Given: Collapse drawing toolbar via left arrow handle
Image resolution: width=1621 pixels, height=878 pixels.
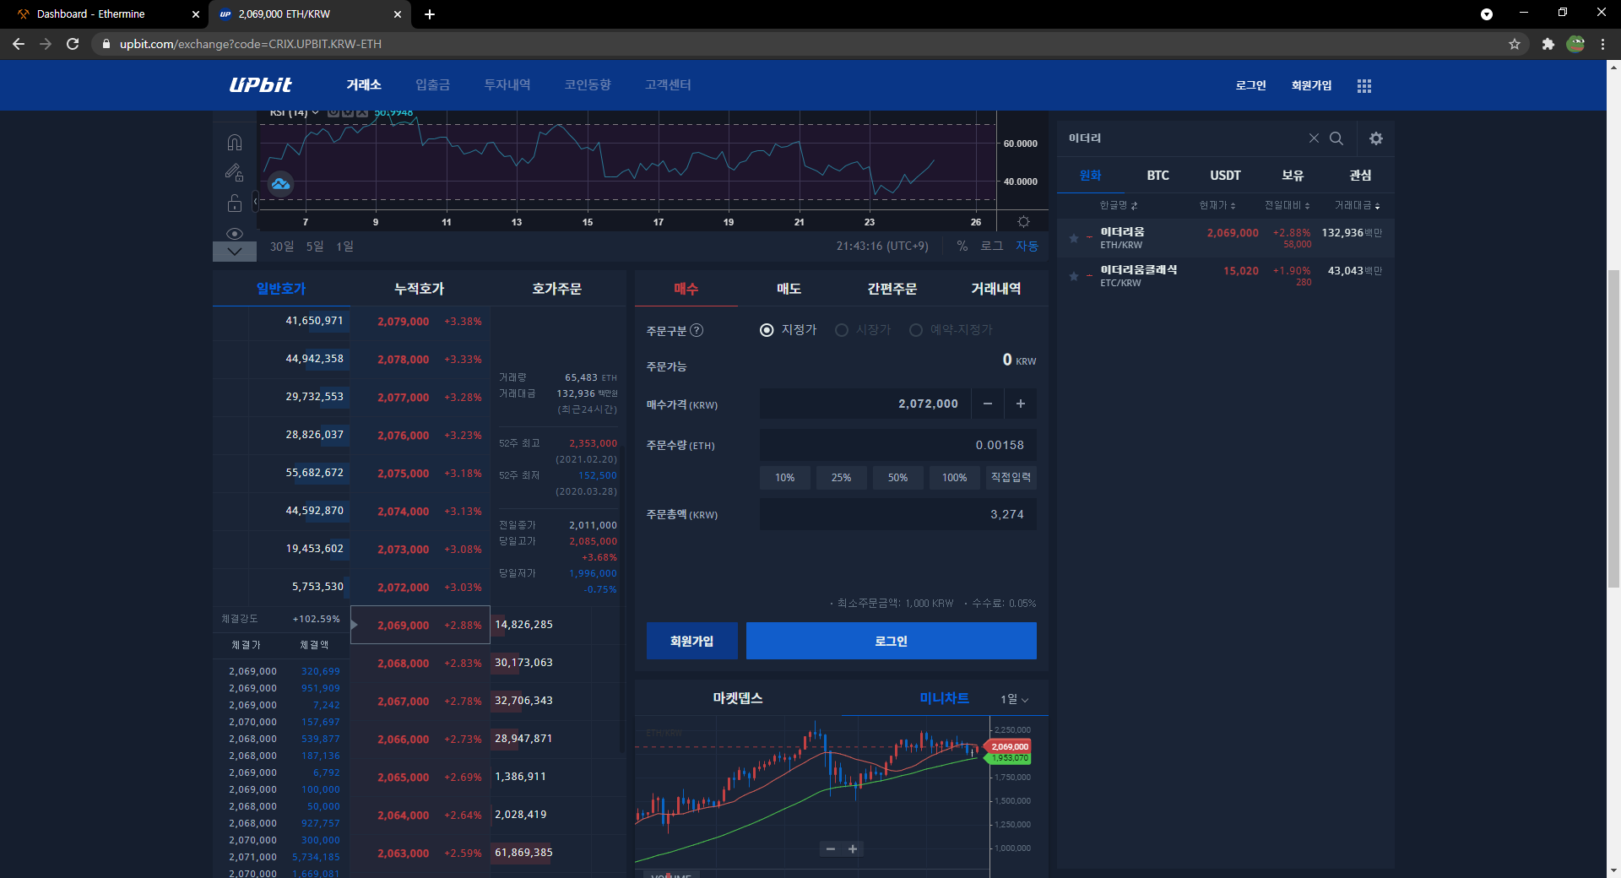Looking at the screenshot, I should coord(255,201).
